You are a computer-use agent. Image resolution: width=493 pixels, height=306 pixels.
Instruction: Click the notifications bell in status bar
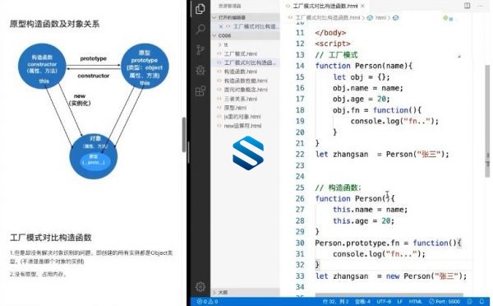(x=481, y=301)
